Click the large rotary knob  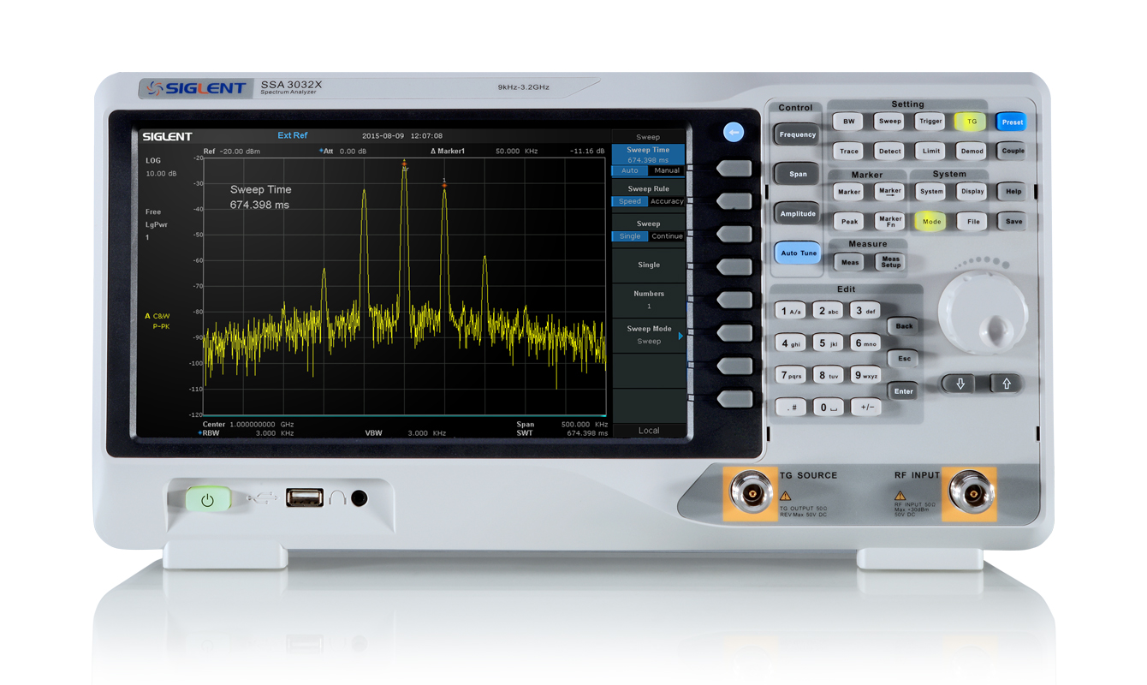982,314
